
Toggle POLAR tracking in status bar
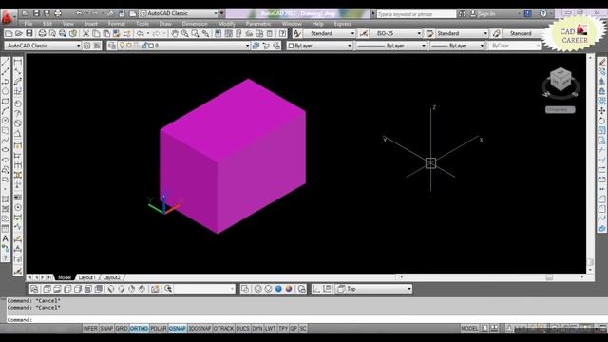point(159,329)
